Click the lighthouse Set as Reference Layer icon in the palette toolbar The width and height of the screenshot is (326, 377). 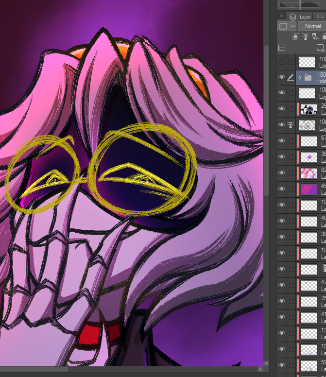305,36
